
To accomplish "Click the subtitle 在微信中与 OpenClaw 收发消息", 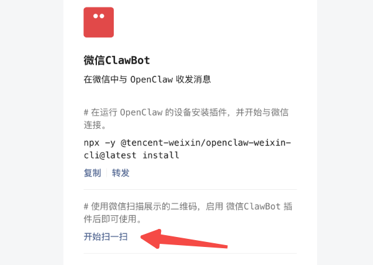I will [147, 79].
